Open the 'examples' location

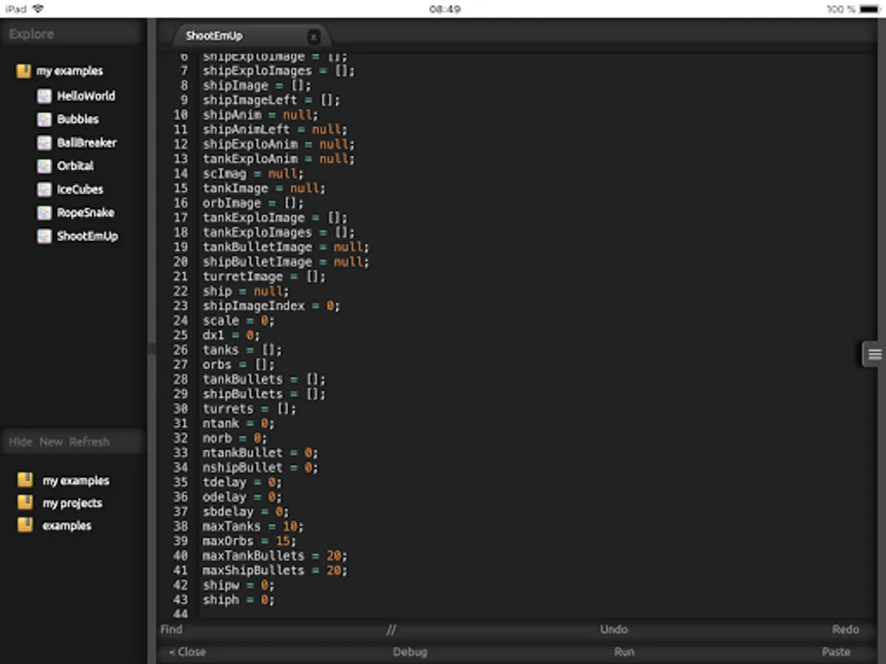[67, 526]
